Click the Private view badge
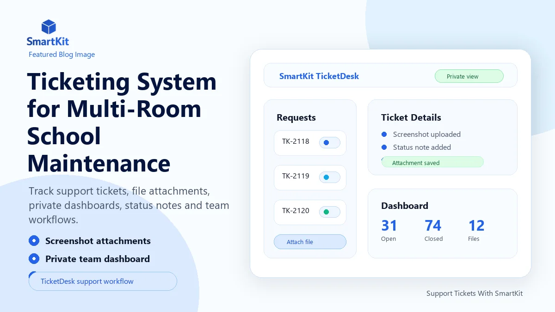This screenshot has width=555, height=312. pyautogui.click(x=469, y=76)
